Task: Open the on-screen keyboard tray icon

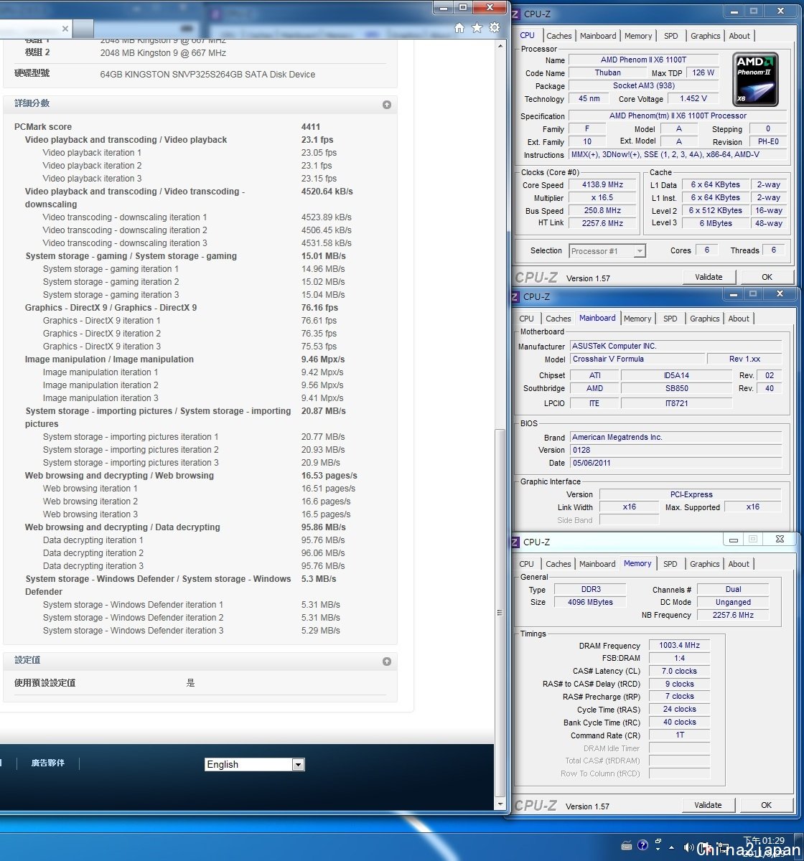Action: pos(627,845)
